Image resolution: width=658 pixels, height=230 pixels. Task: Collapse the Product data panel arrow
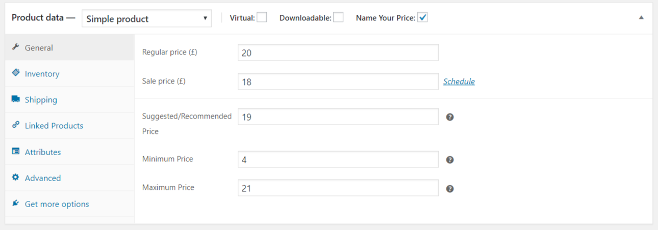point(641,17)
